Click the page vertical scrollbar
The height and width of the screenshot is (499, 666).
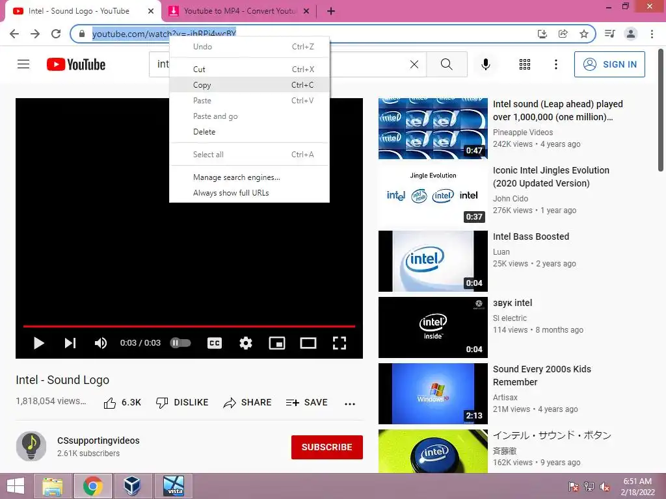coord(661,110)
